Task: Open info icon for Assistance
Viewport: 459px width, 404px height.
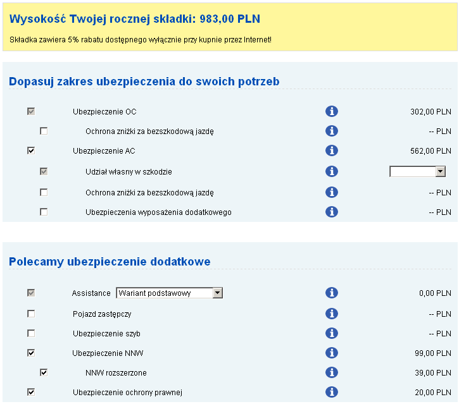Action: (331, 293)
